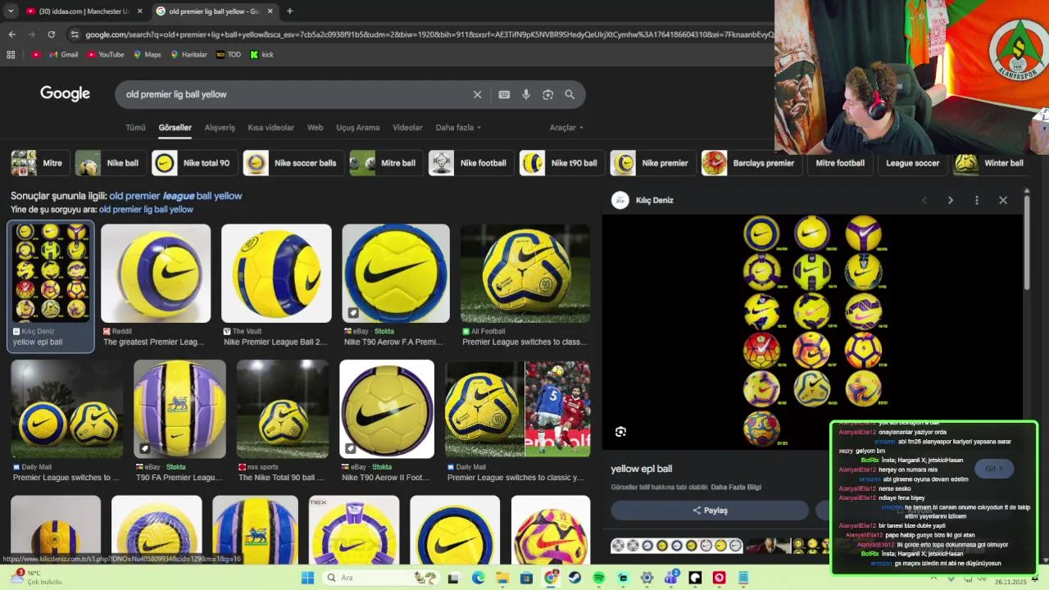Open eBay Nike T90 Aerow FA Premier thumbnail

(x=396, y=274)
